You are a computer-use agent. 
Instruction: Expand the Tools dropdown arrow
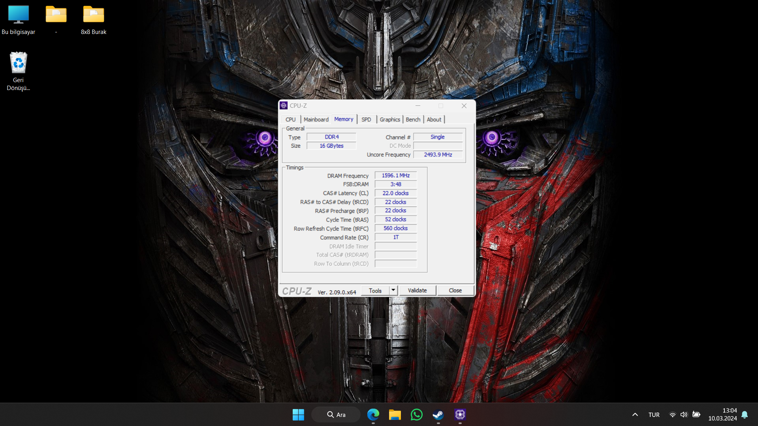(x=393, y=290)
